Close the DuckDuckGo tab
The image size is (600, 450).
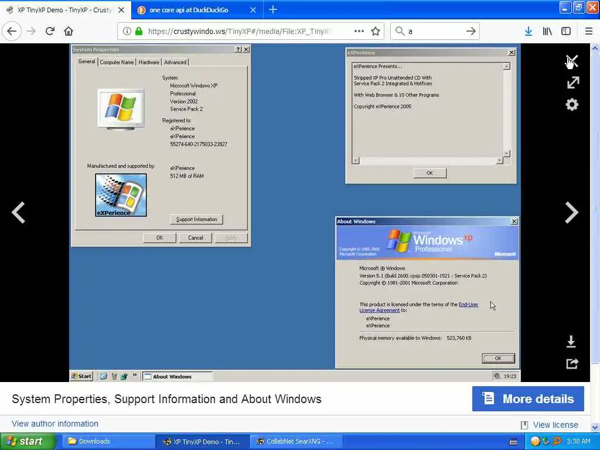253,10
